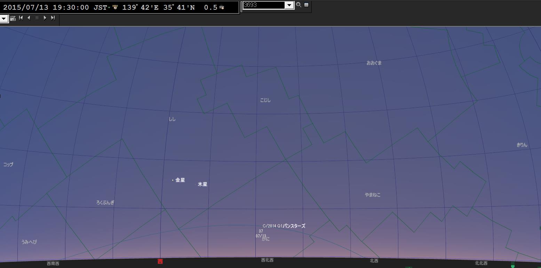Click the magnifier search icon
Image resolution: width=541 pixels, height=268 pixels.
coord(299,5)
